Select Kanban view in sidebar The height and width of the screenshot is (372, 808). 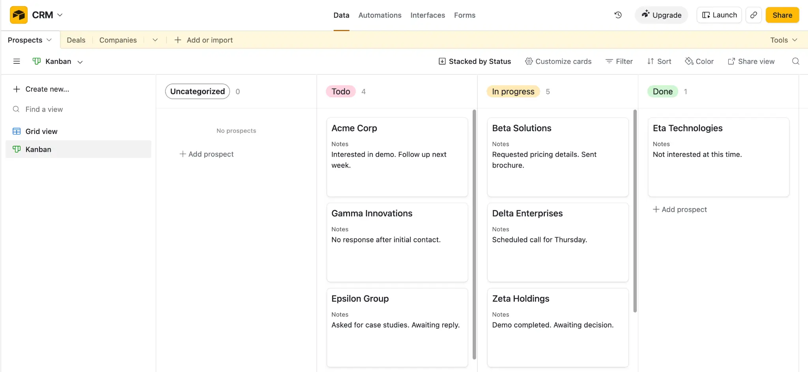pos(78,149)
